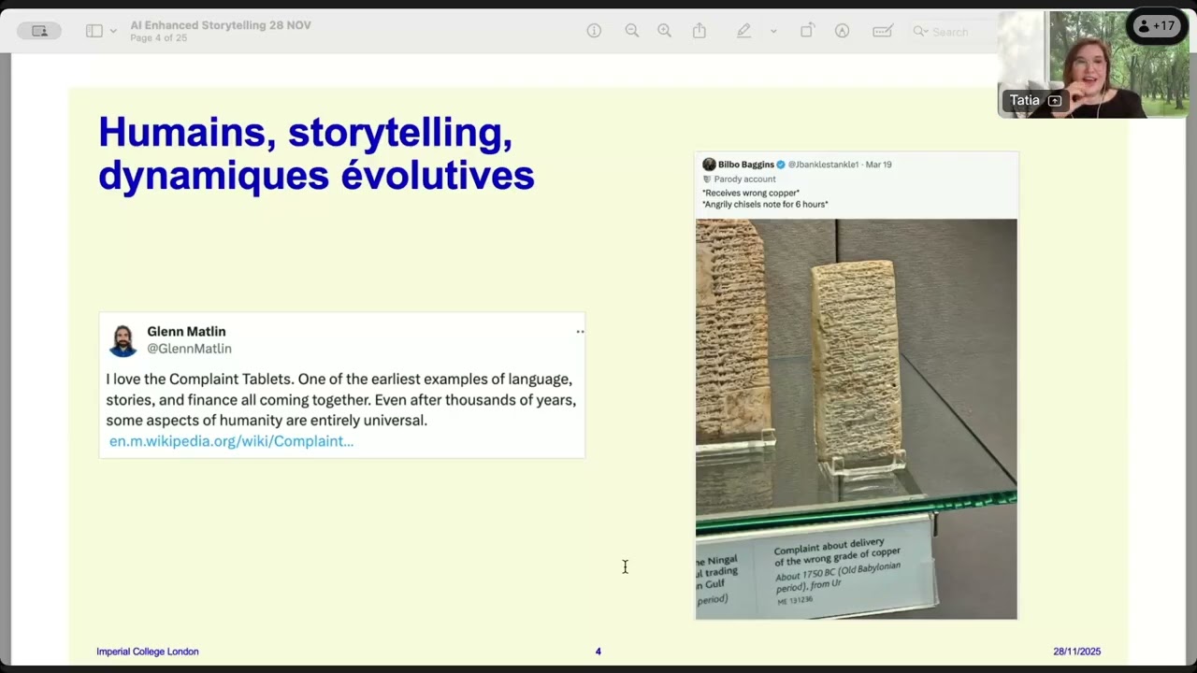1197x673 pixels.
Task: Click the sidebar view toggle icon
Action: 94,31
